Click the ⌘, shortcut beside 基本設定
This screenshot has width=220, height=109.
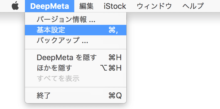tap(113, 30)
